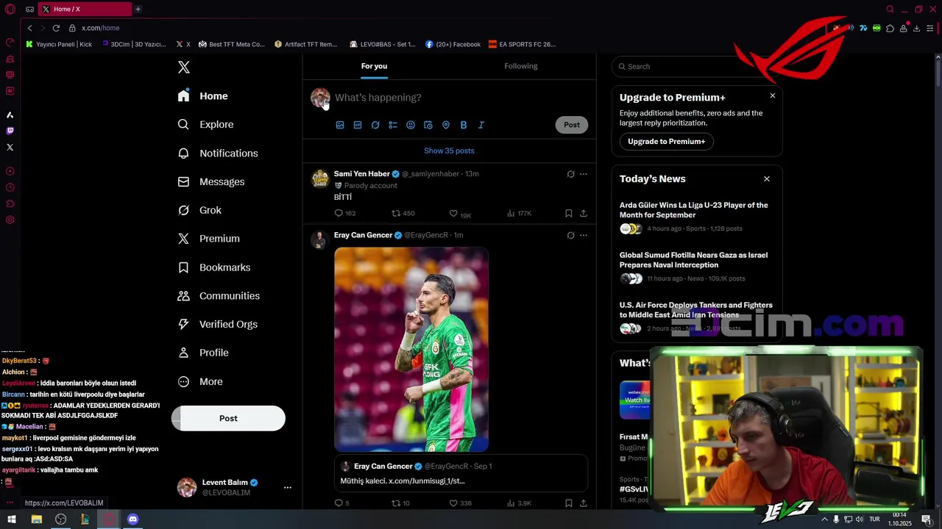Click the X search box
Viewport: 942px width, 529px height.
click(x=697, y=66)
